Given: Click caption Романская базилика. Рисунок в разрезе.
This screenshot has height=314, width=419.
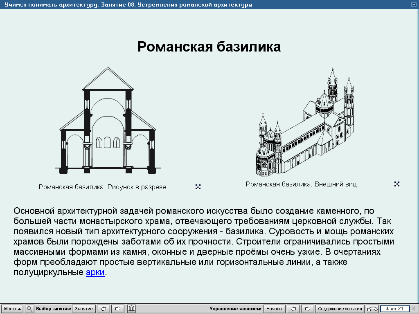Looking at the screenshot, I should pos(104,187).
